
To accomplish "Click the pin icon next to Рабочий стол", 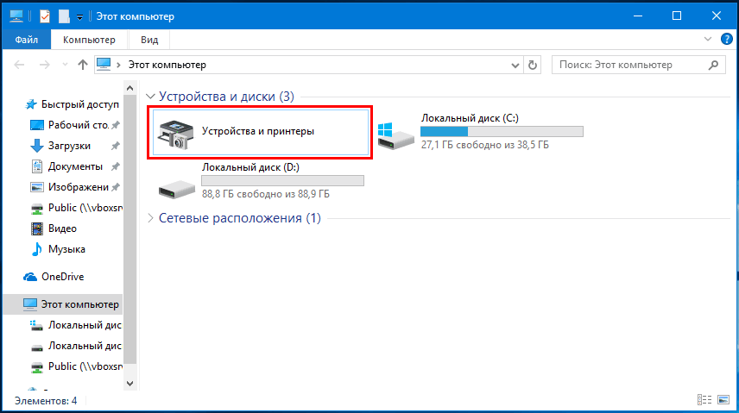I will [116, 125].
